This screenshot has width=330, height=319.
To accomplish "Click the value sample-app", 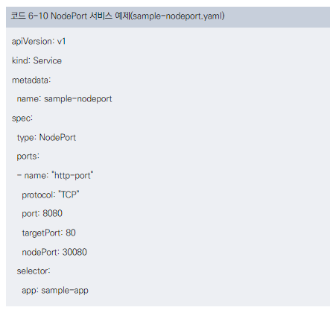I will pos(65,291).
